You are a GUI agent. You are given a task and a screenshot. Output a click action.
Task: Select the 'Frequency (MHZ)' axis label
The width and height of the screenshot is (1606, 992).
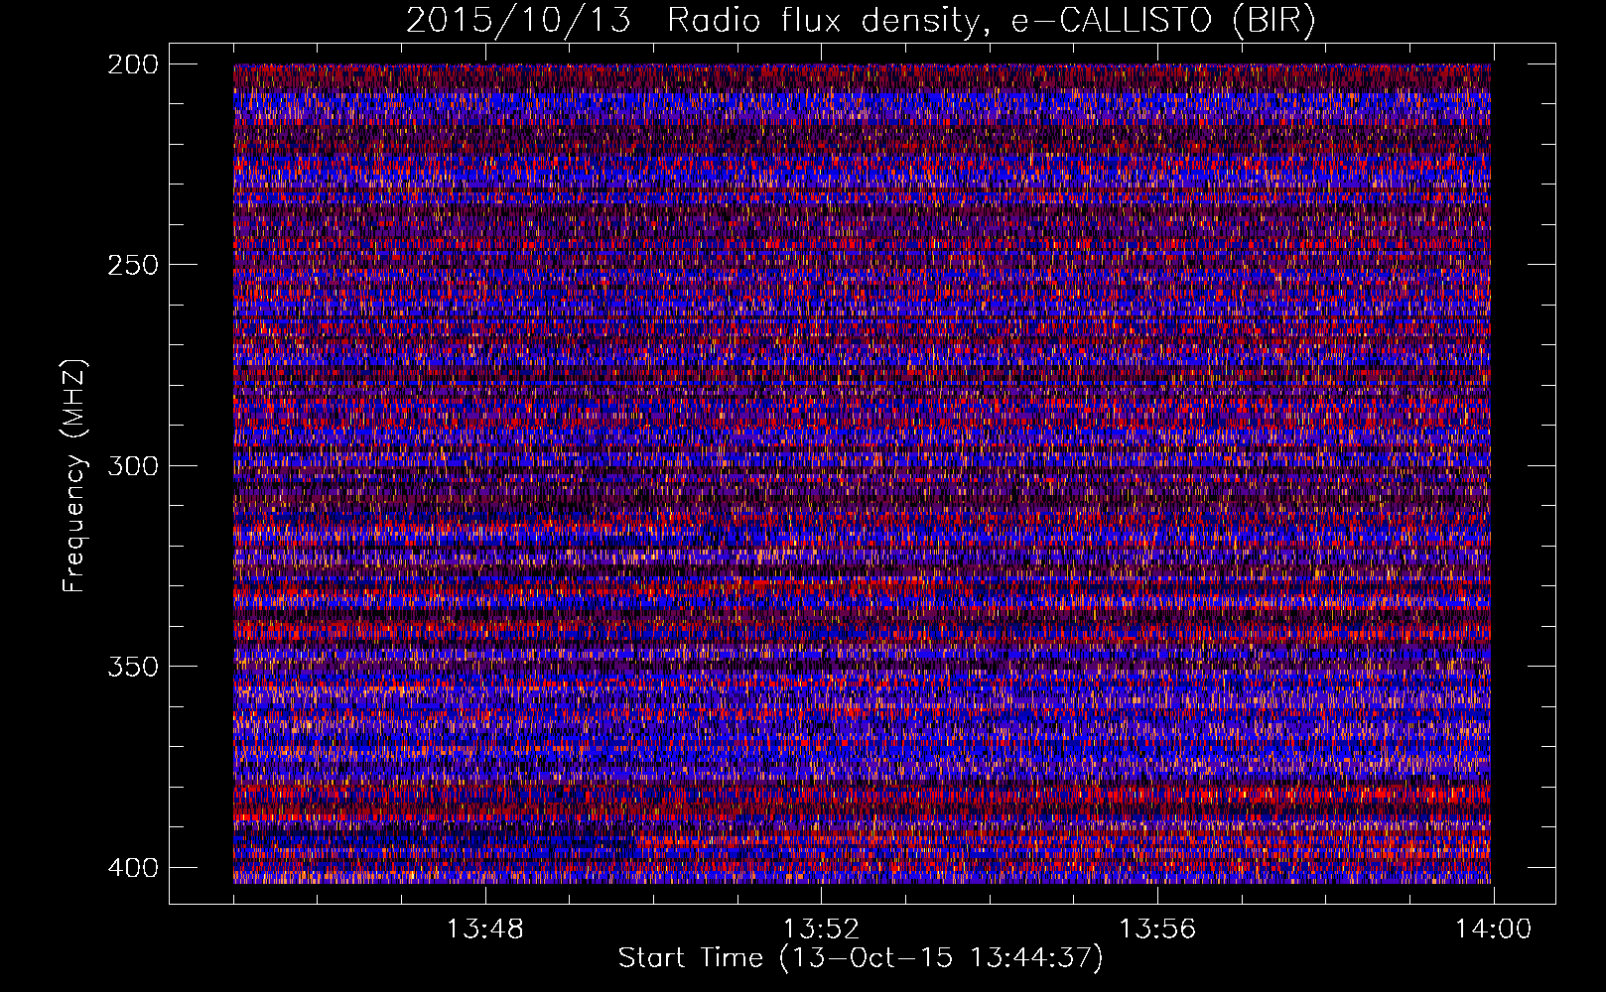[74, 476]
